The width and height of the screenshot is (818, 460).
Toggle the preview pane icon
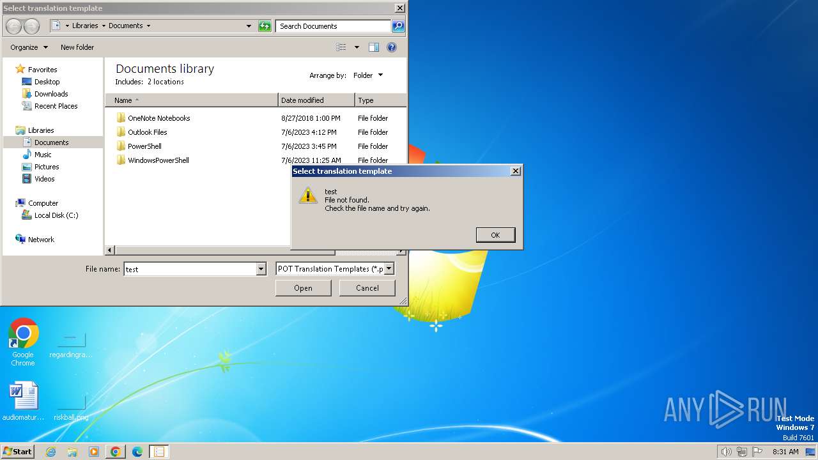pyautogui.click(x=374, y=47)
